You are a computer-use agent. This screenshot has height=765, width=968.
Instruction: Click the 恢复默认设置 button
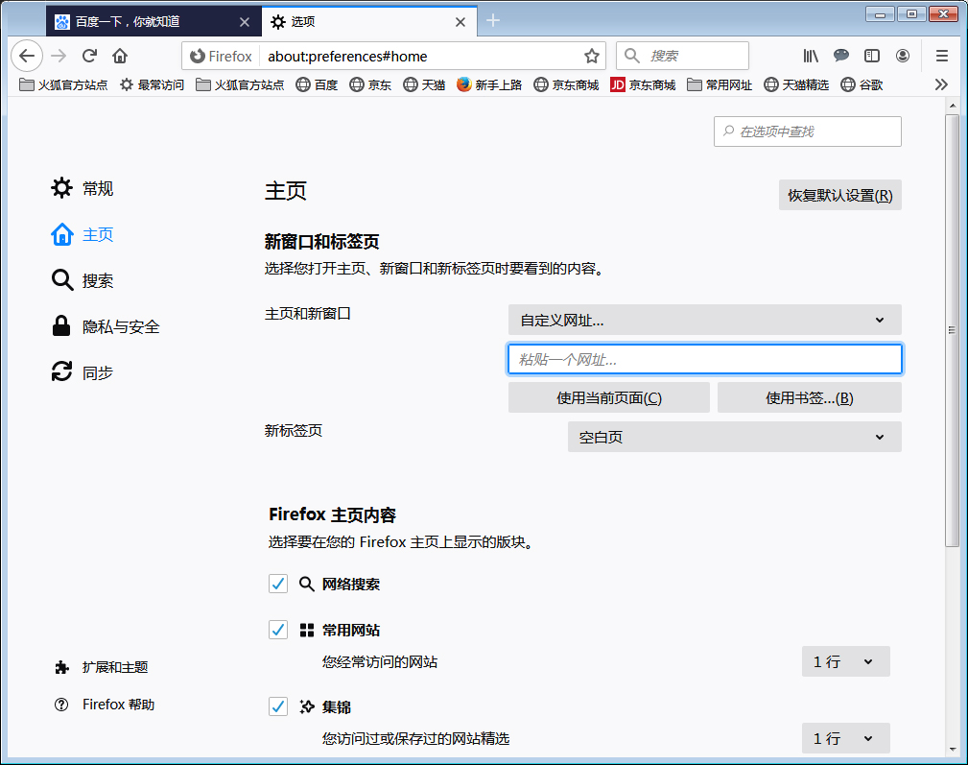click(x=839, y=195)
